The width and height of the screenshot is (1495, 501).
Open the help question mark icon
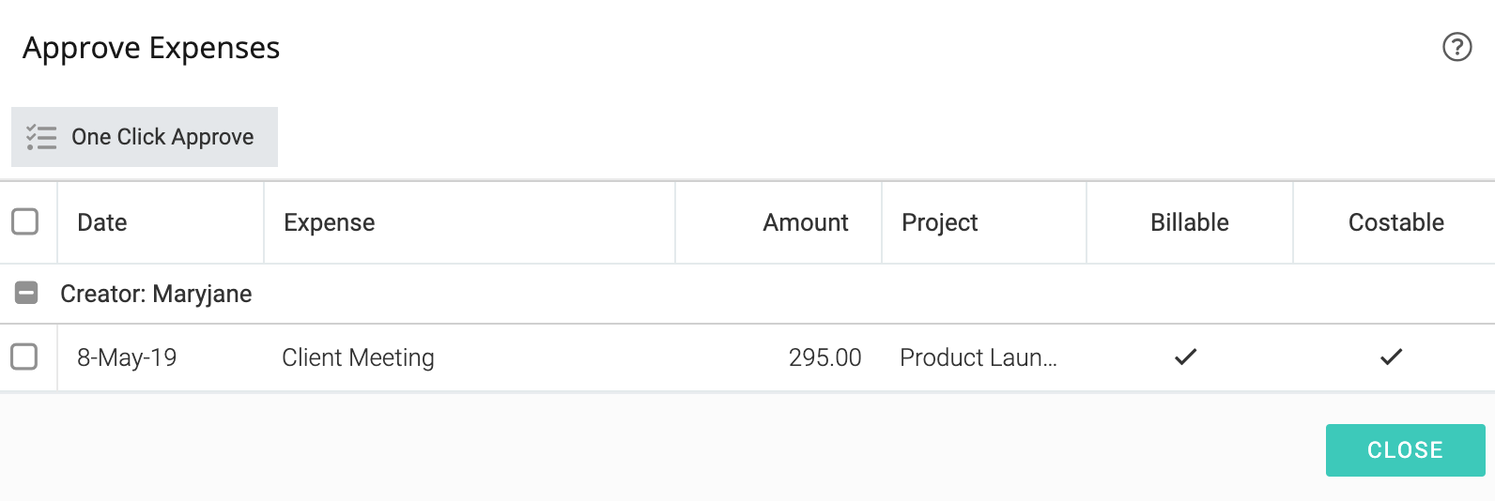[x=1456, y=47]
